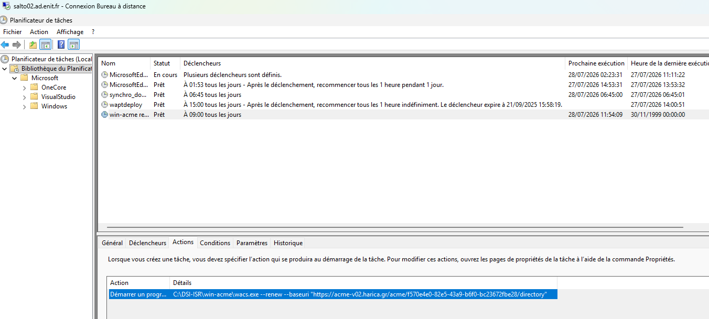Screen dimensions: 709x319
Task: Click the Bibliothèque du Planificateur folder-clock icon
Action: pyautogui.click(x=15, y=69)
